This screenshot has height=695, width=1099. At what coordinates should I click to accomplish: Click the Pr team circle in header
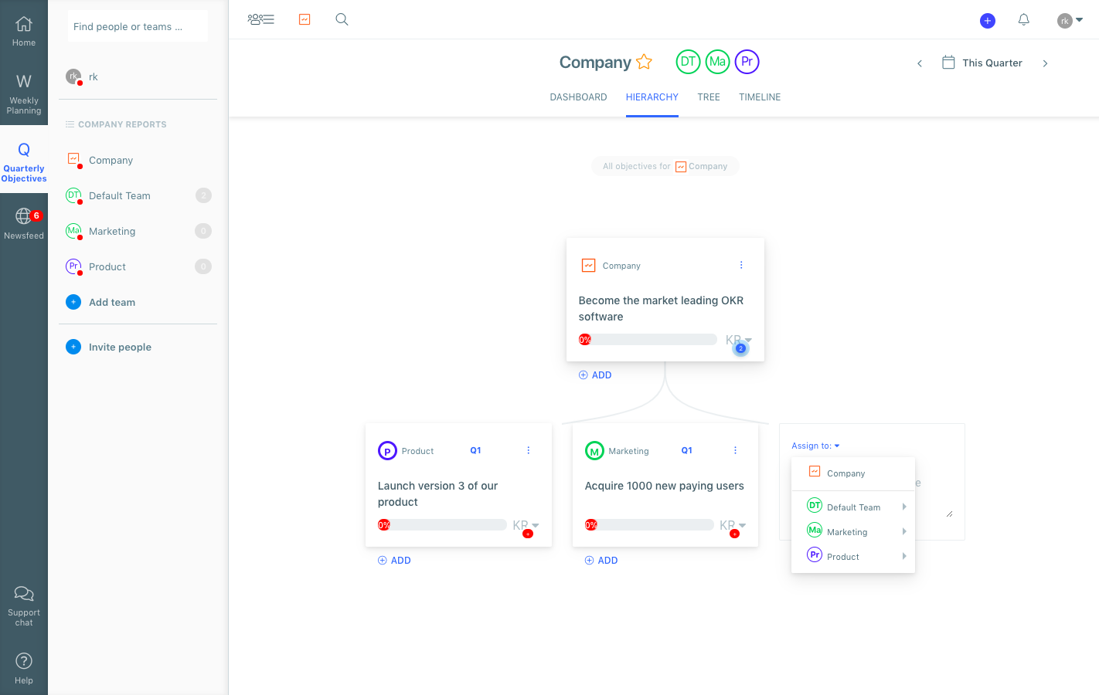point(747,62)
